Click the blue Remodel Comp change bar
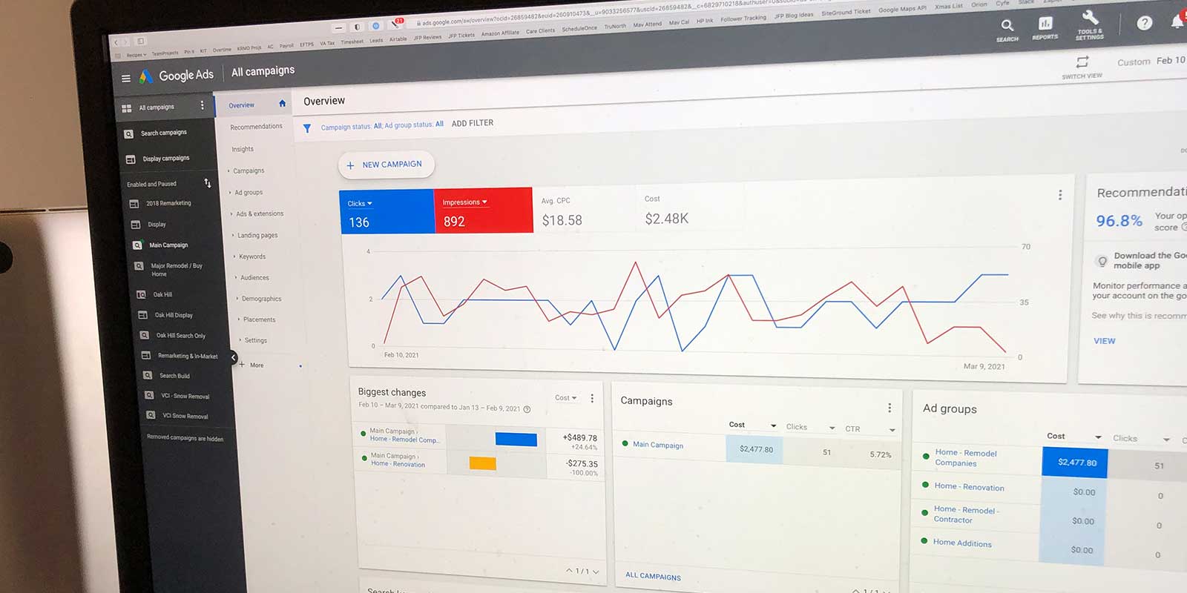Viewport: 1187px width, 593px height. click(516, 440)
